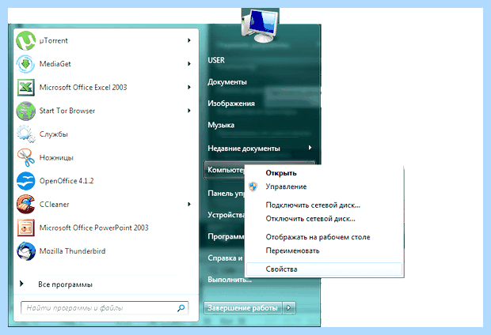Expand Недавние документы submenu arrow
This screenshot has height=335, width=491.
pyautogui.click(x=310, y=148)
